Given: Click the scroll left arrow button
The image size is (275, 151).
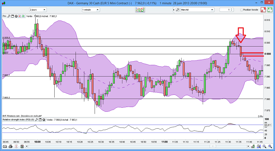Looking at the screenshot, I should click(x=27, y=146).
